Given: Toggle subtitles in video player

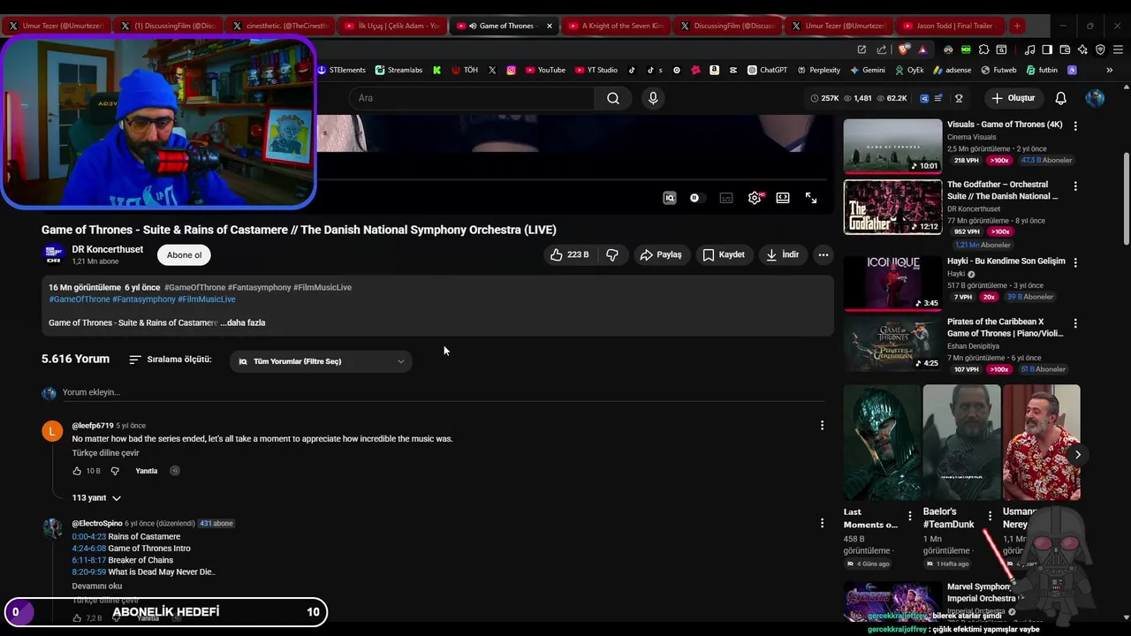Looking at the screenshot, I should click(x=726, y=198).
